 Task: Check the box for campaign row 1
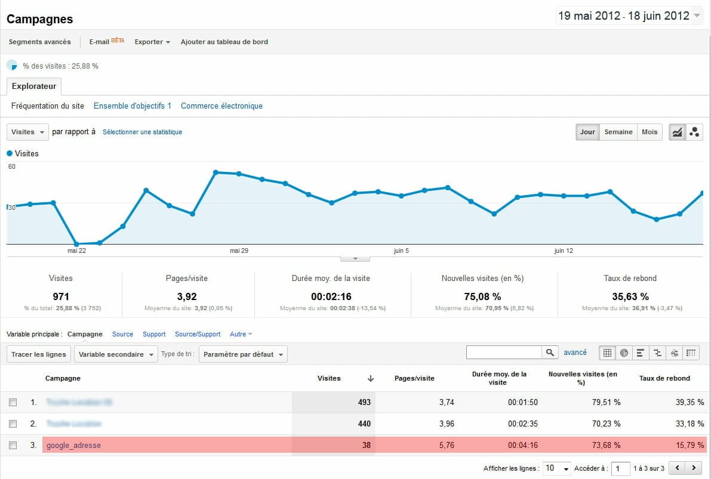(x=13, y=403)
